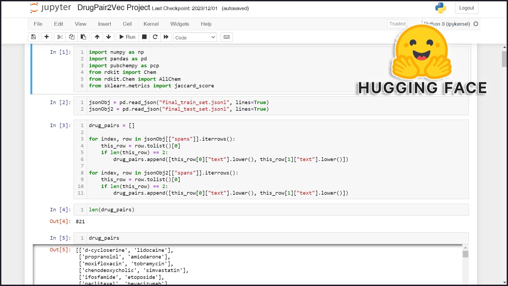The image size is (508, 286).
Task: Click the output row 'moxifloxacin', 'tobramycin'
Action: 126,264
